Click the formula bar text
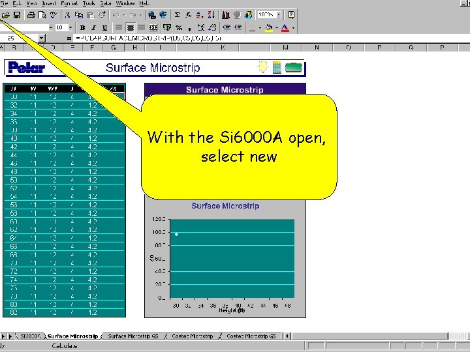The width and height of the screenshot is (470, 352). coord(148,38)
